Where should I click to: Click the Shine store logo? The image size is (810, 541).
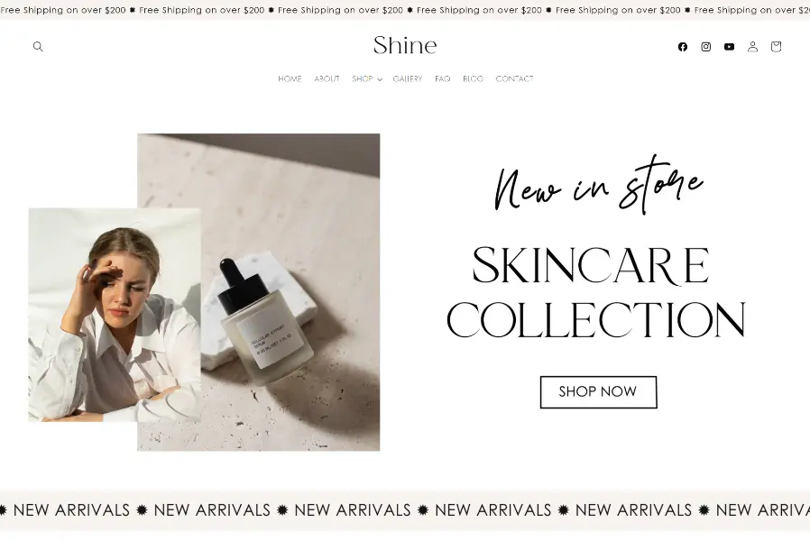click(x=405, y=45)
